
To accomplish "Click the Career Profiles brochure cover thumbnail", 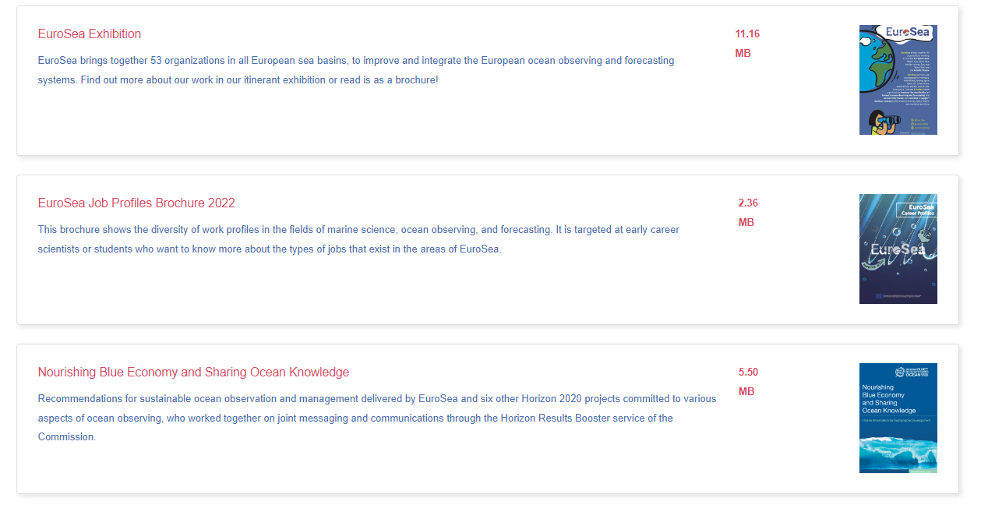I will 898,249.
